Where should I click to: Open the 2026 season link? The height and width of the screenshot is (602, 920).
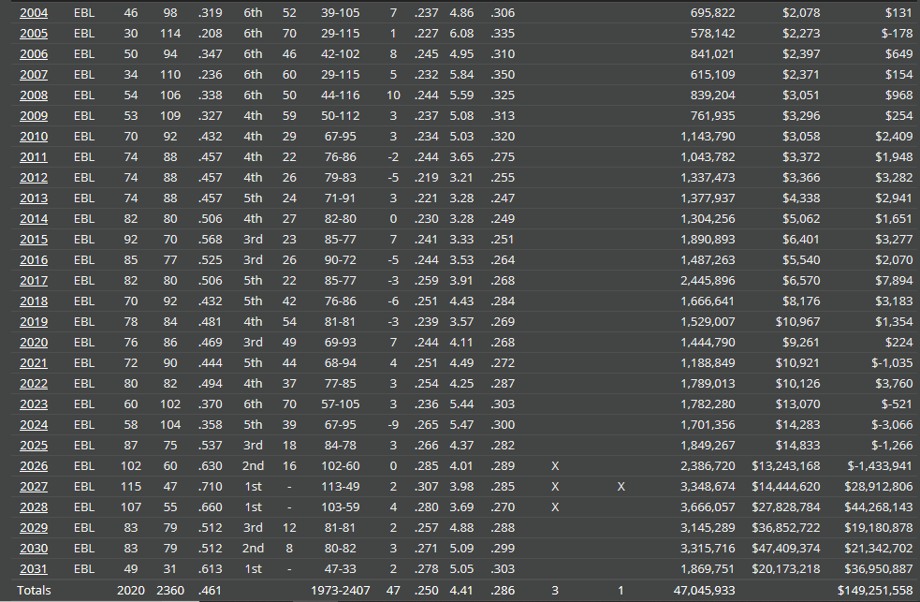click(34, 465)
